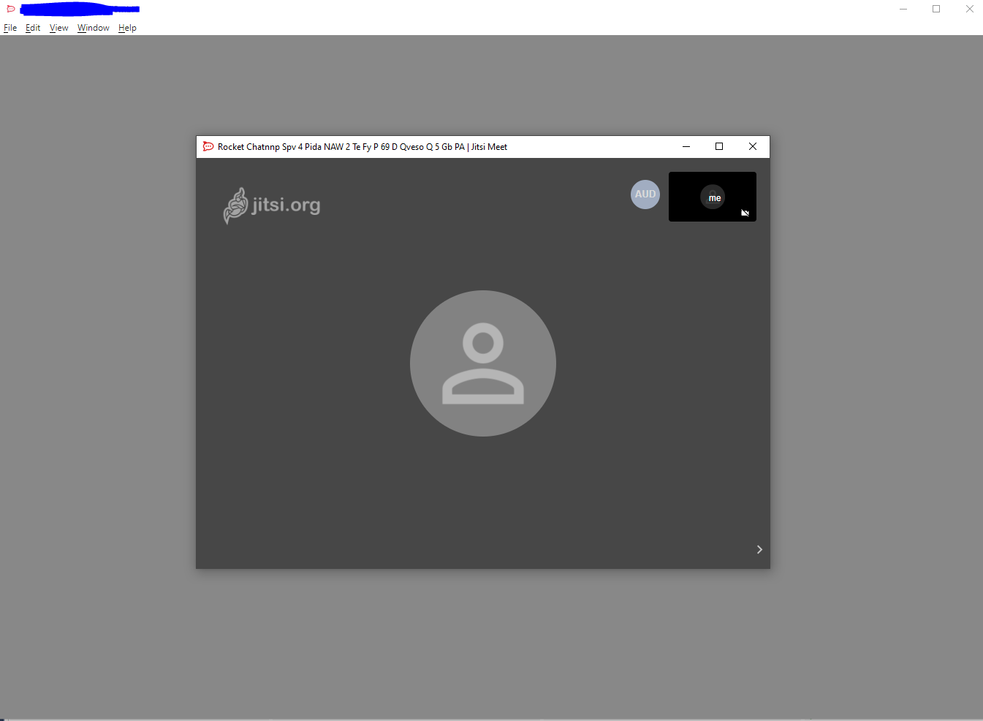
Task: Click the jitsi.org logo
Action: 272,205
